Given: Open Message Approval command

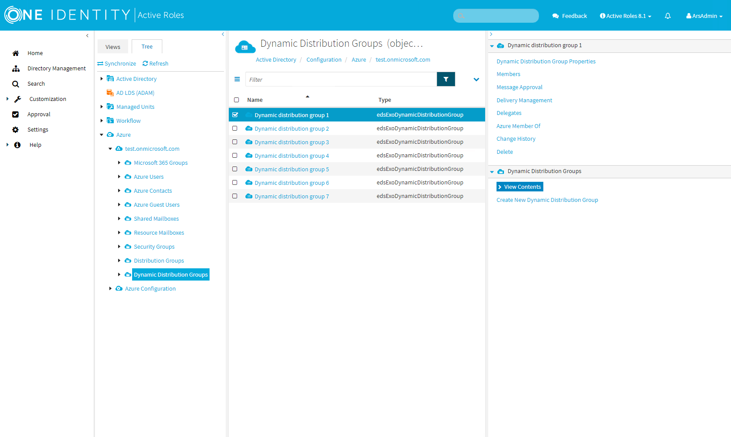Looking at the screenshot, I should (x=519, y=87).
